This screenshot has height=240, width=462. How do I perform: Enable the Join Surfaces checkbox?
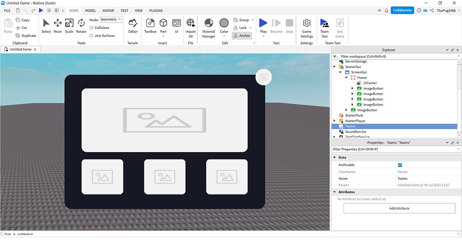92,36
